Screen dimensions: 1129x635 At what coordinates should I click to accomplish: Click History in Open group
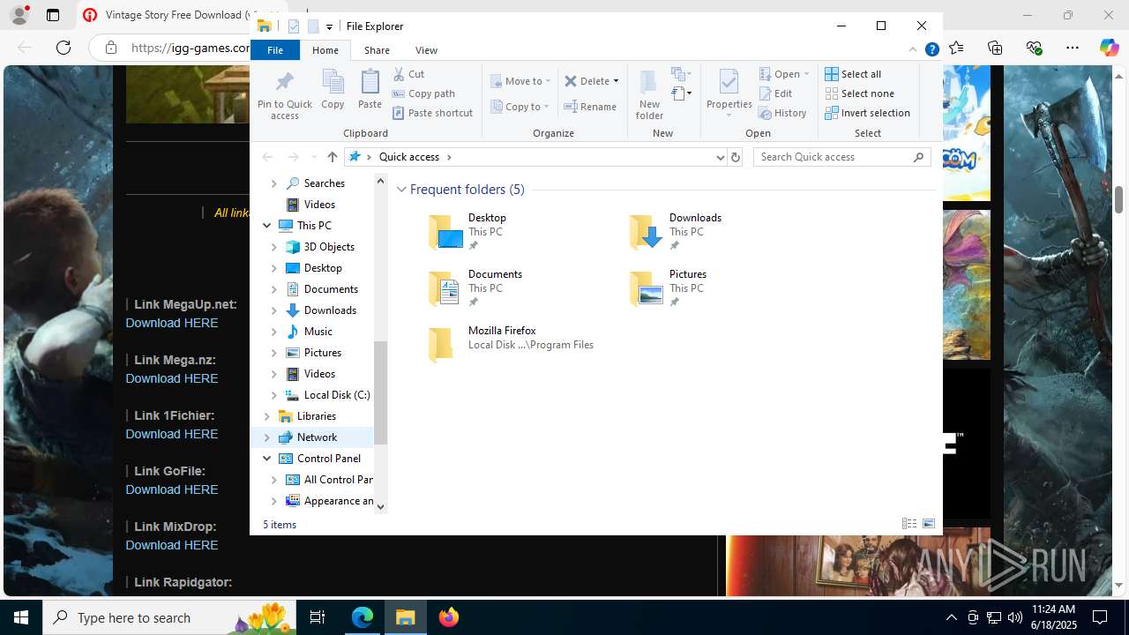(782, 113)
